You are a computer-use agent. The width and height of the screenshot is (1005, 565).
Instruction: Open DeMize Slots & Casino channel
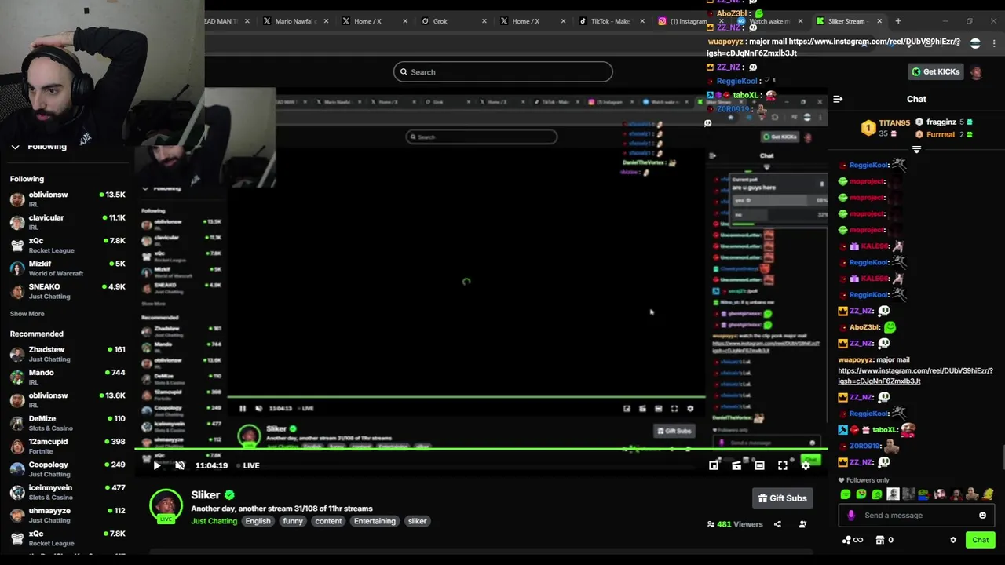click(x=68, y=423)
